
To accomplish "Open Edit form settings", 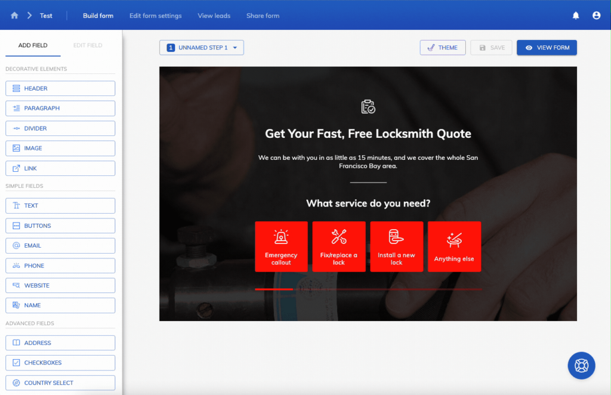I will pos(156,16).
